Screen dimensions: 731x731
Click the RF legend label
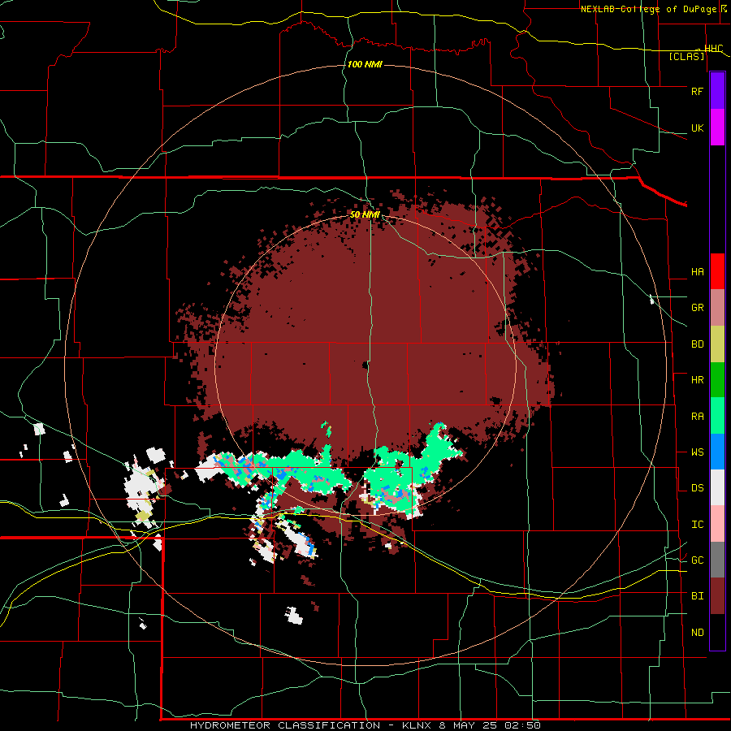(x=697, y=91)
